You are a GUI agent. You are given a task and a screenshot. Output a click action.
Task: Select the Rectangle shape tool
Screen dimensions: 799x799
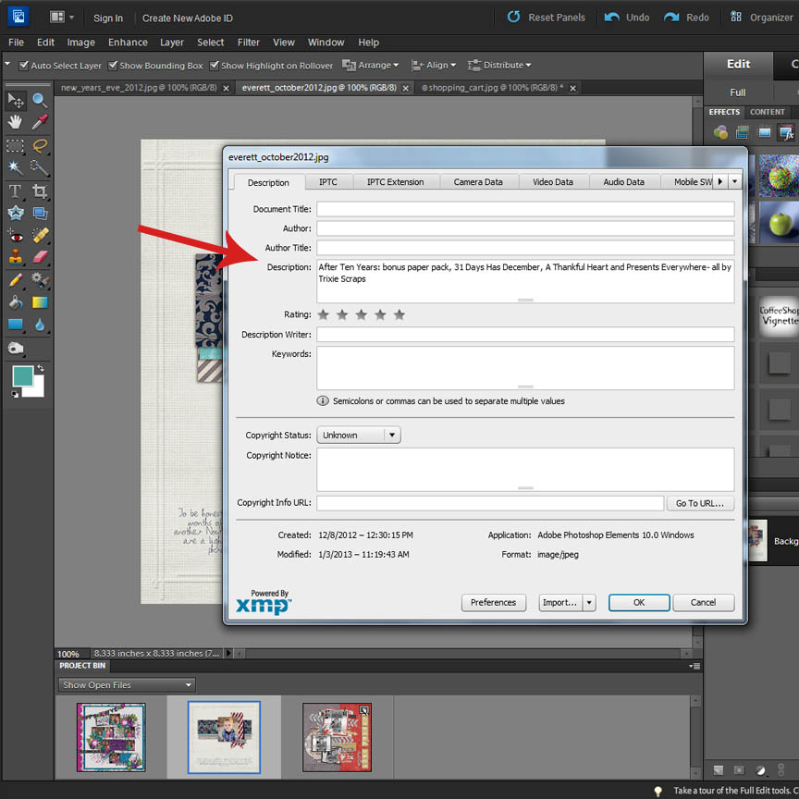(16, 325)
